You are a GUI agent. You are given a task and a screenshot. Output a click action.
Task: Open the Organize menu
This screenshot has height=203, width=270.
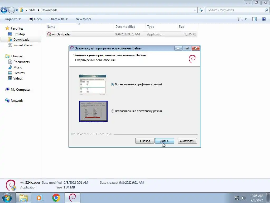click(13, 19)
